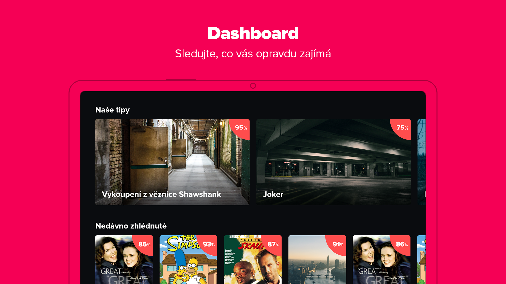Click the Naše tipy section heading
This screenshot has height=284, width=506.
coord(112,110)
